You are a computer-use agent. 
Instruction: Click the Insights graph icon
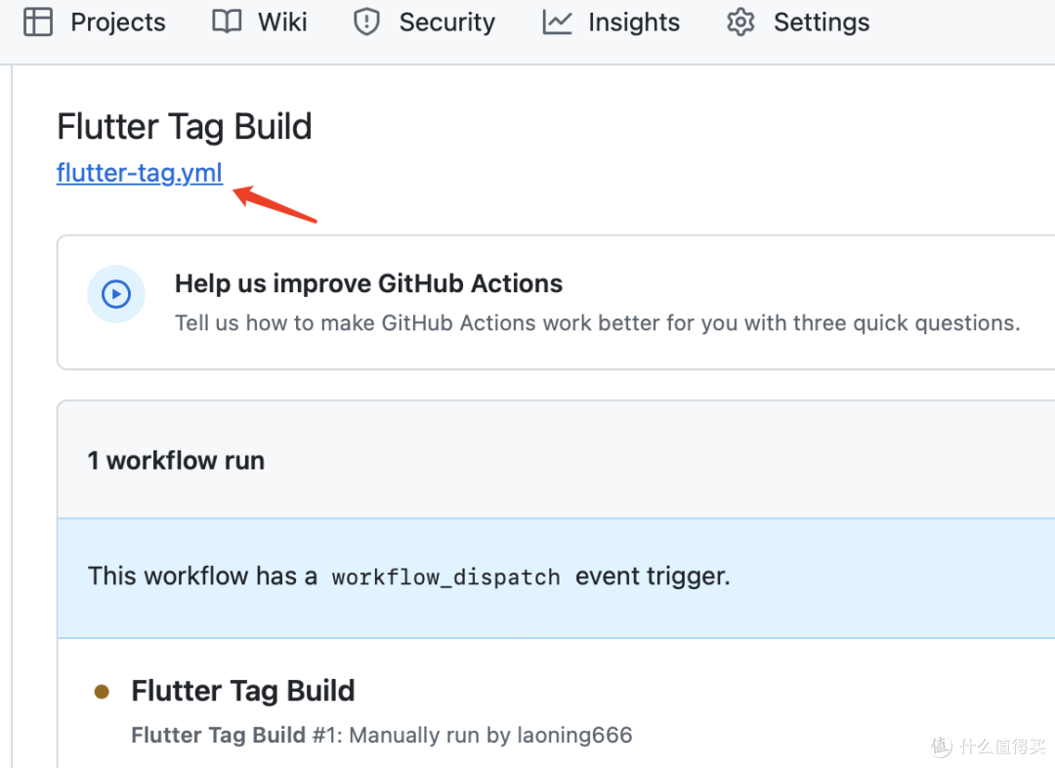point(557,21)
